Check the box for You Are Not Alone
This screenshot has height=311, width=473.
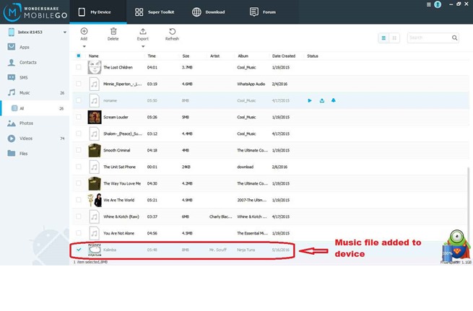pos(79,233)
